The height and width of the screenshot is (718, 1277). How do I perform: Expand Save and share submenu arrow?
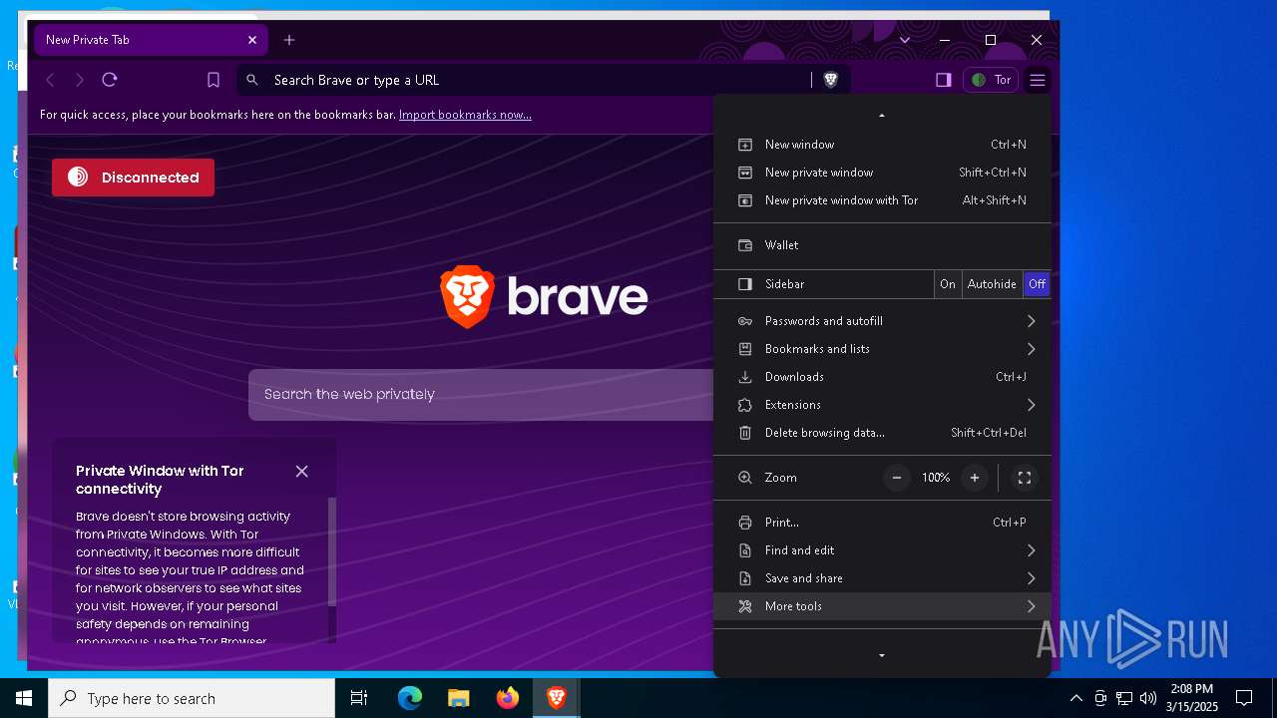tap(1031, 578)
